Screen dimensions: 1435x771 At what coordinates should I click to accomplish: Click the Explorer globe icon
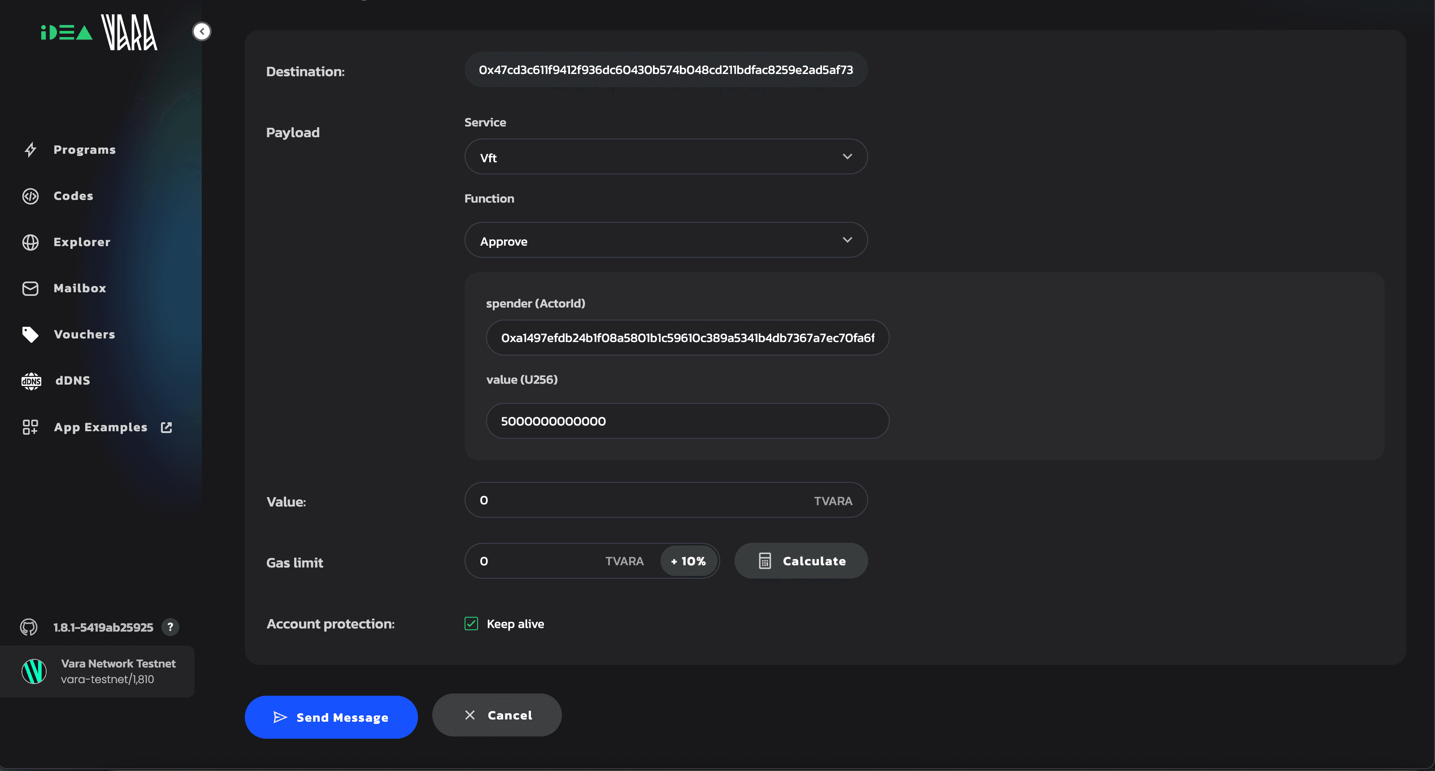30,242
